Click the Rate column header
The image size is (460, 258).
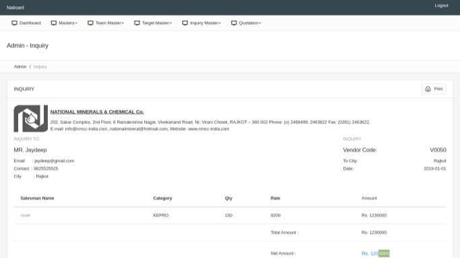coord(275,198)
